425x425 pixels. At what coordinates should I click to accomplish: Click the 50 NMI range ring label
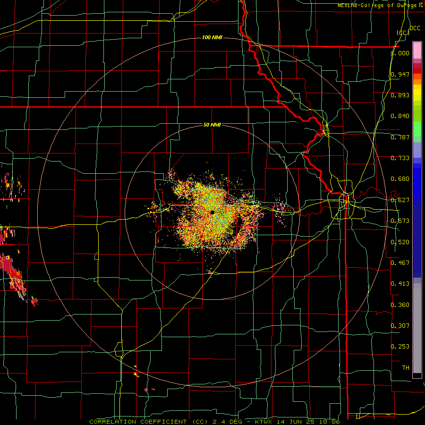pyautogui.click(x=212, y=125)
